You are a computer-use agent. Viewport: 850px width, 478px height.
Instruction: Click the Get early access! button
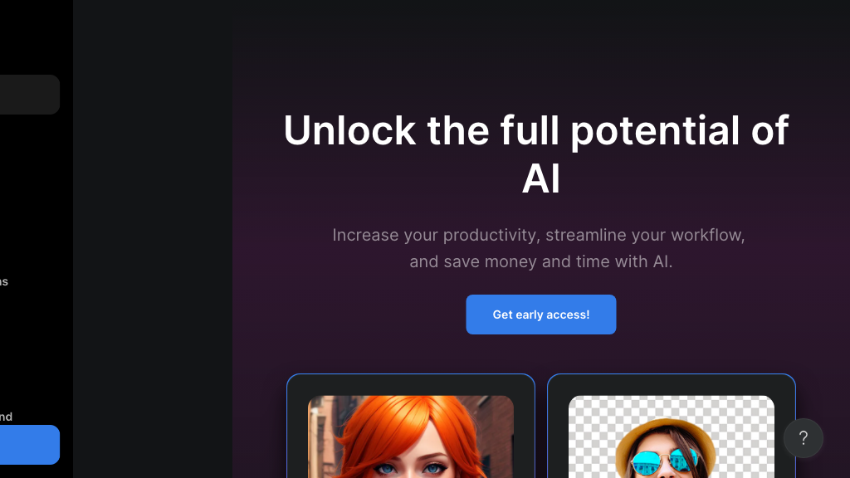pos(541,315)
